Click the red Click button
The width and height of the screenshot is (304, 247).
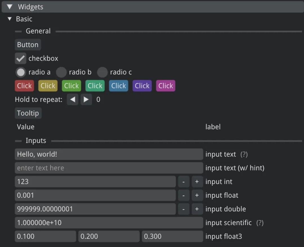(x=24, y=86)
